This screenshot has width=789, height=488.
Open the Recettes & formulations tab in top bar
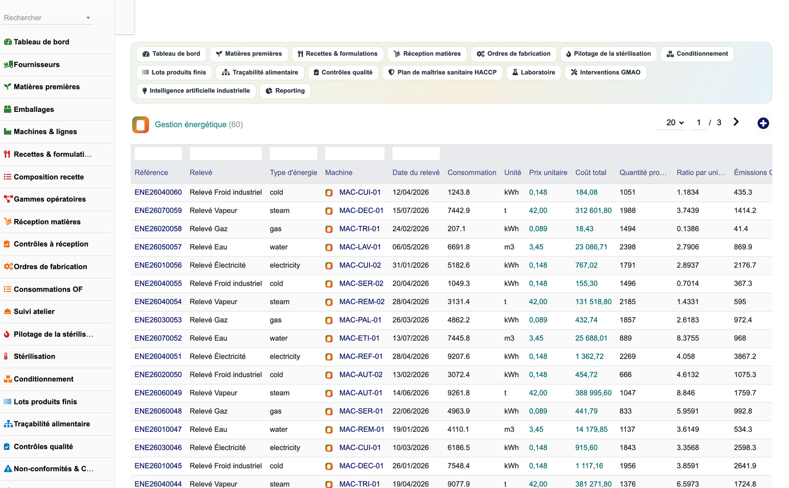click(x=337, y=53)
